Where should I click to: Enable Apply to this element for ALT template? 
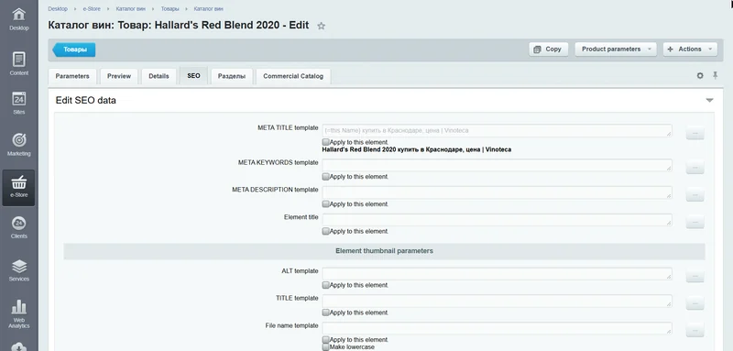326,285
